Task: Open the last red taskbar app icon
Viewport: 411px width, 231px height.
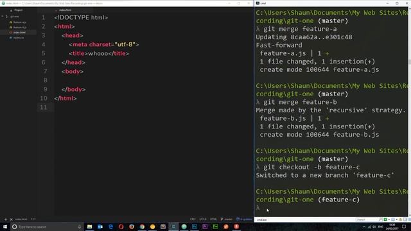Action: tap(236, 227)
